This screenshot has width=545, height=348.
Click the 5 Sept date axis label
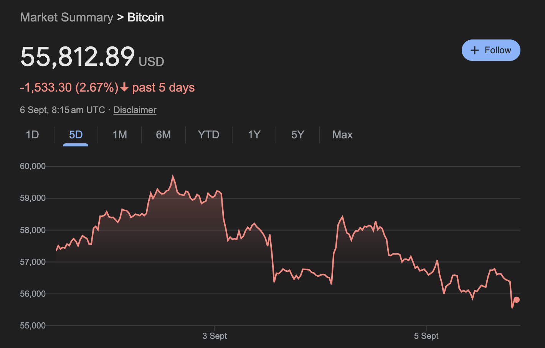[426, 336]
